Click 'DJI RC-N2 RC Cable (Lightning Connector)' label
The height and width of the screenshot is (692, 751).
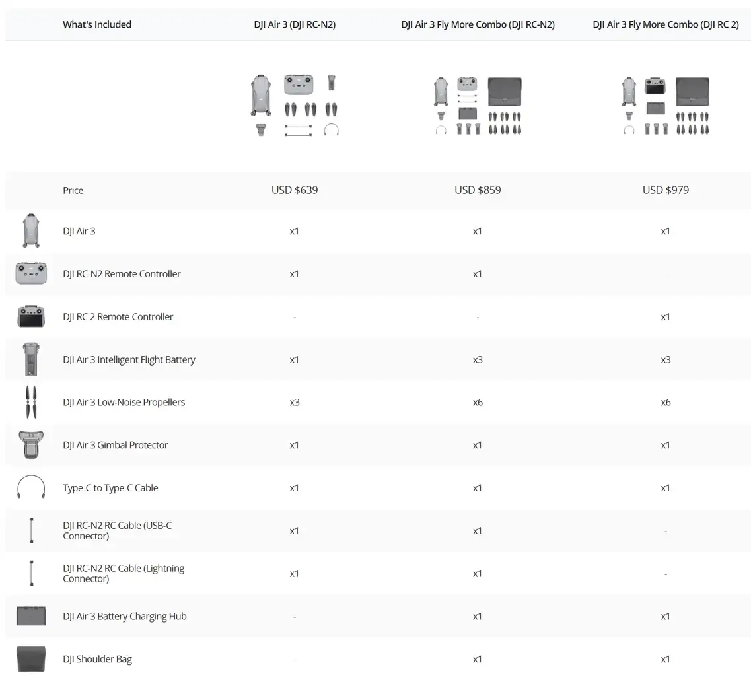(x=124, y=573)
